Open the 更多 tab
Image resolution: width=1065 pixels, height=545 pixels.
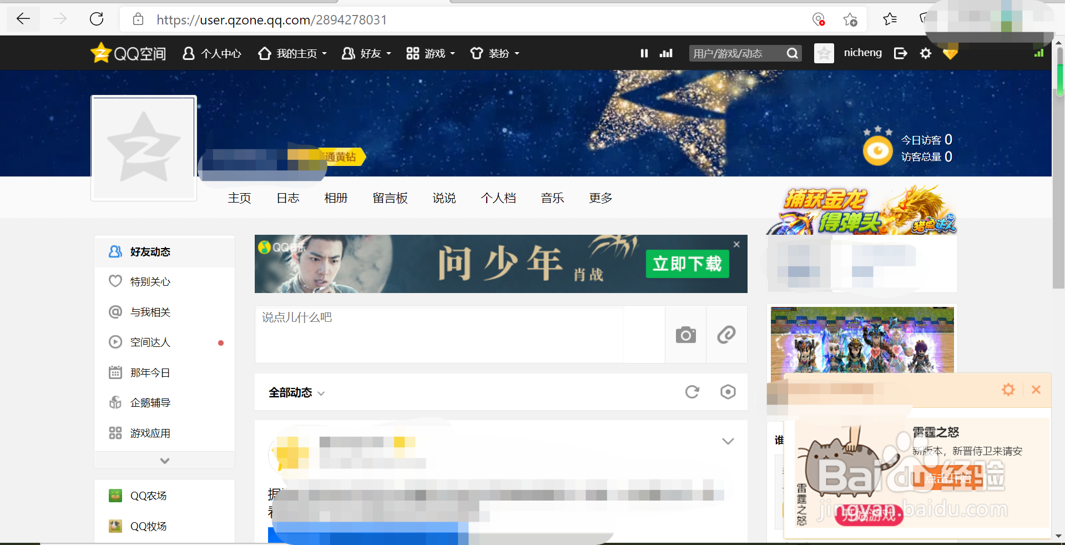[x=600, y=198]
